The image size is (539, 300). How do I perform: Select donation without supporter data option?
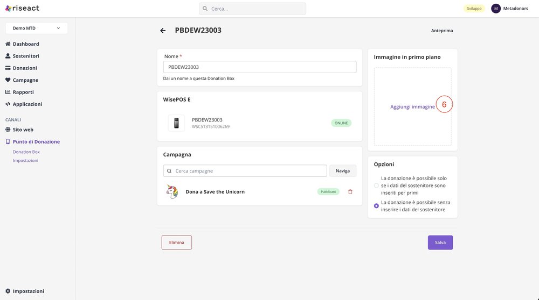pyautogui.click(x=376, y=206)
